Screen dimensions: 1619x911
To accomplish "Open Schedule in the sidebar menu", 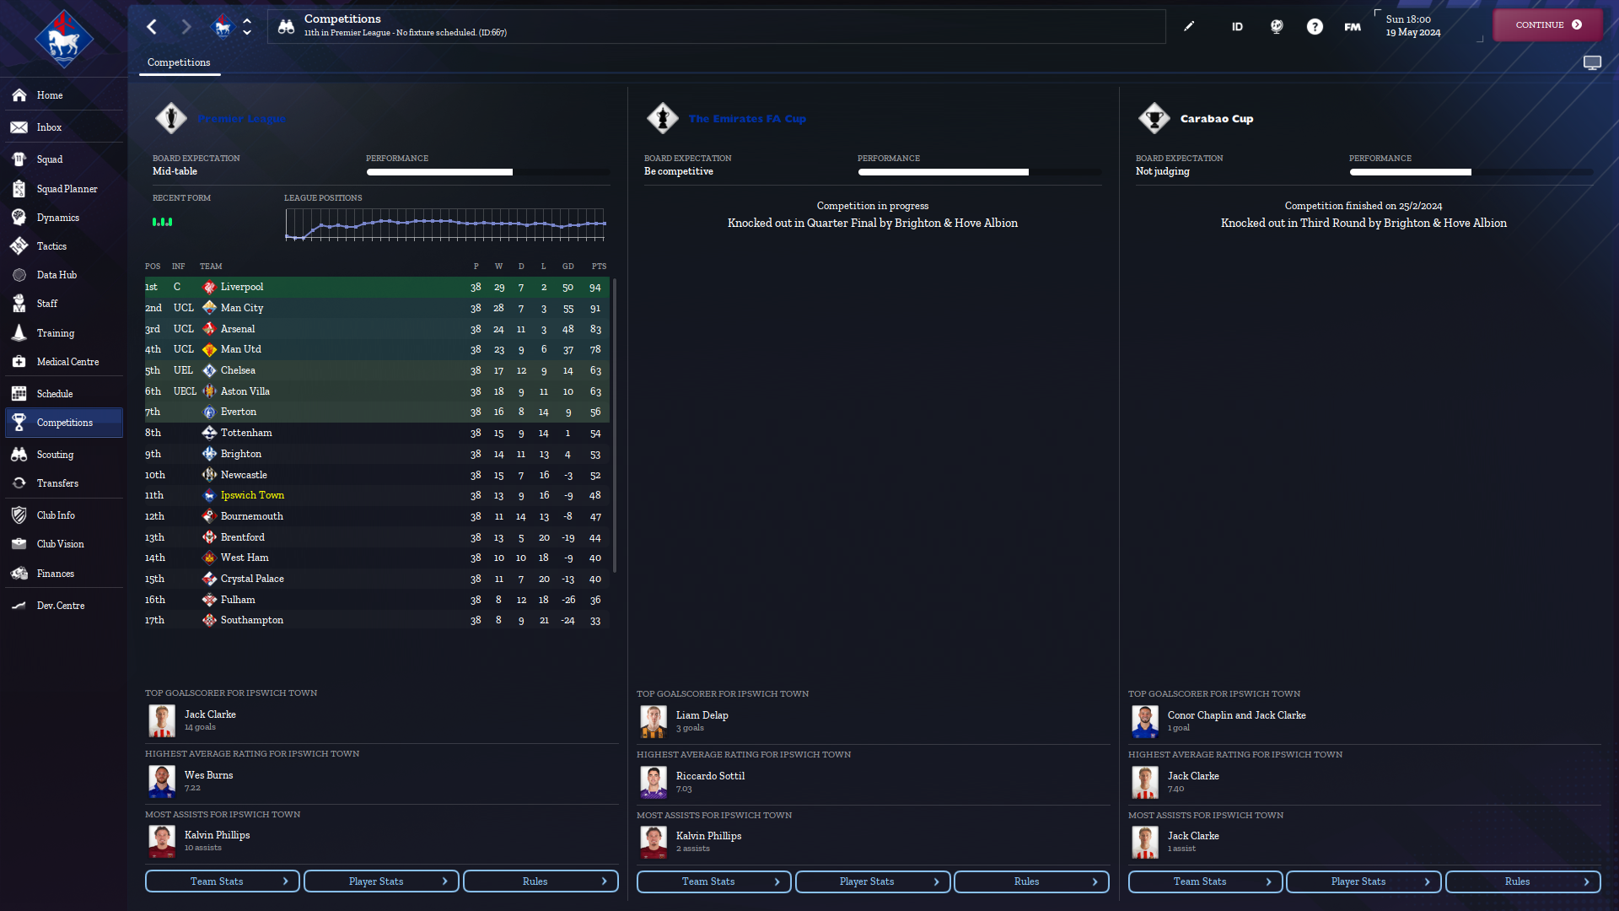I will (64, 394).
